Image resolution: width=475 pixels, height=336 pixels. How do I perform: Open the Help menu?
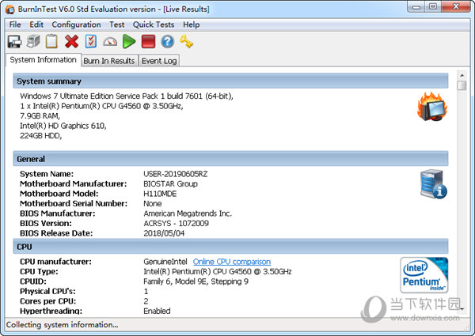click(191, 25)
